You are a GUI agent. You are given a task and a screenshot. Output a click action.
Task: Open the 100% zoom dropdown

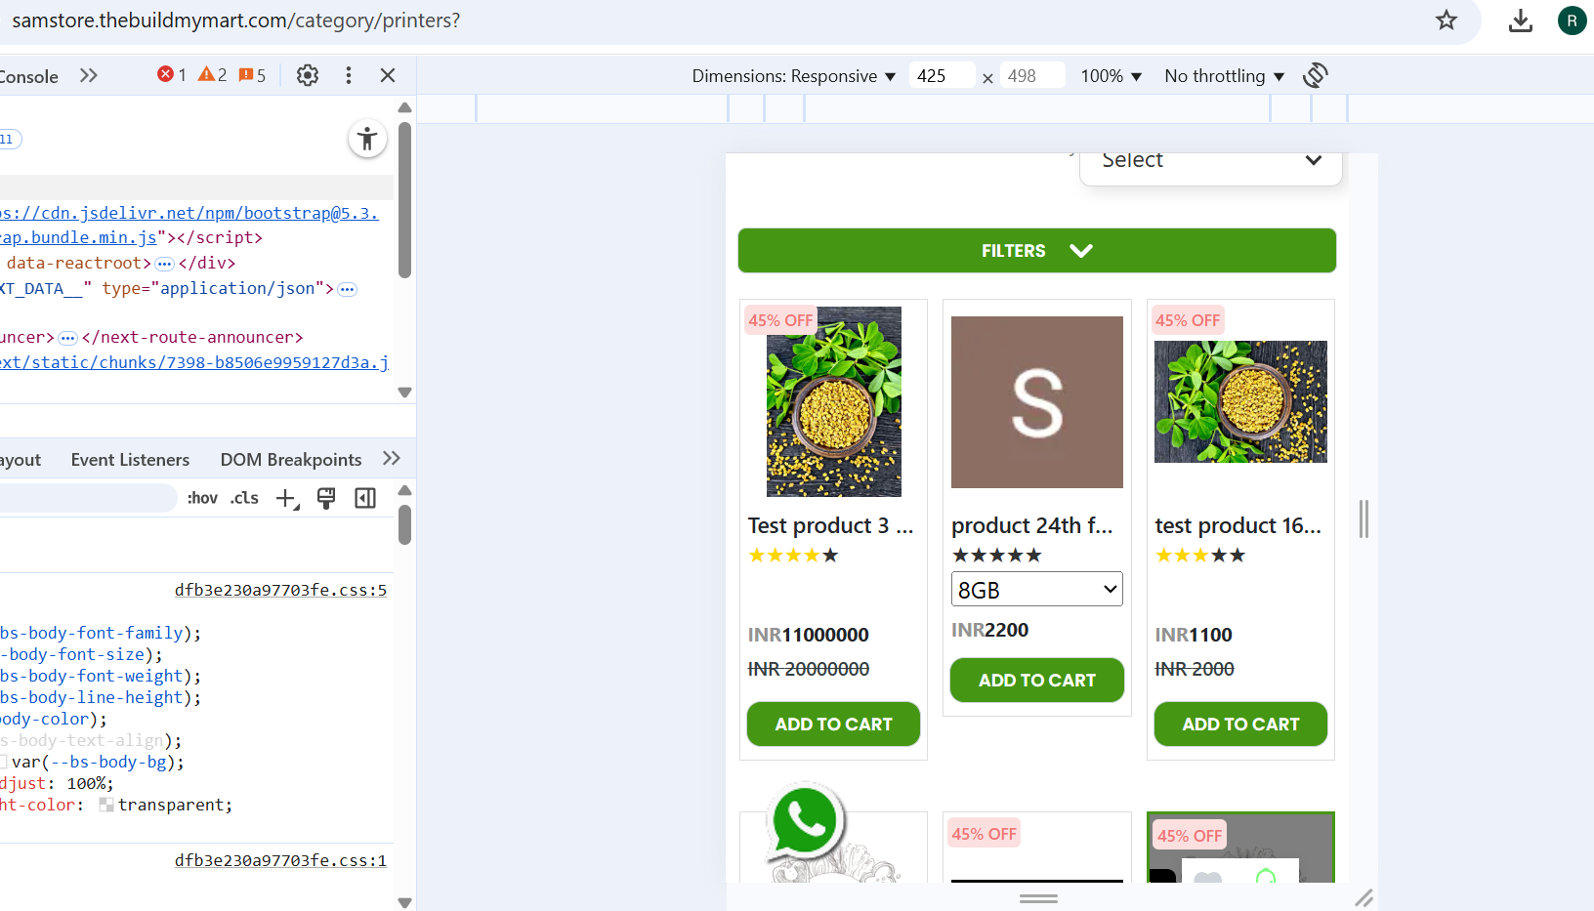click(x=1111, y=76)
